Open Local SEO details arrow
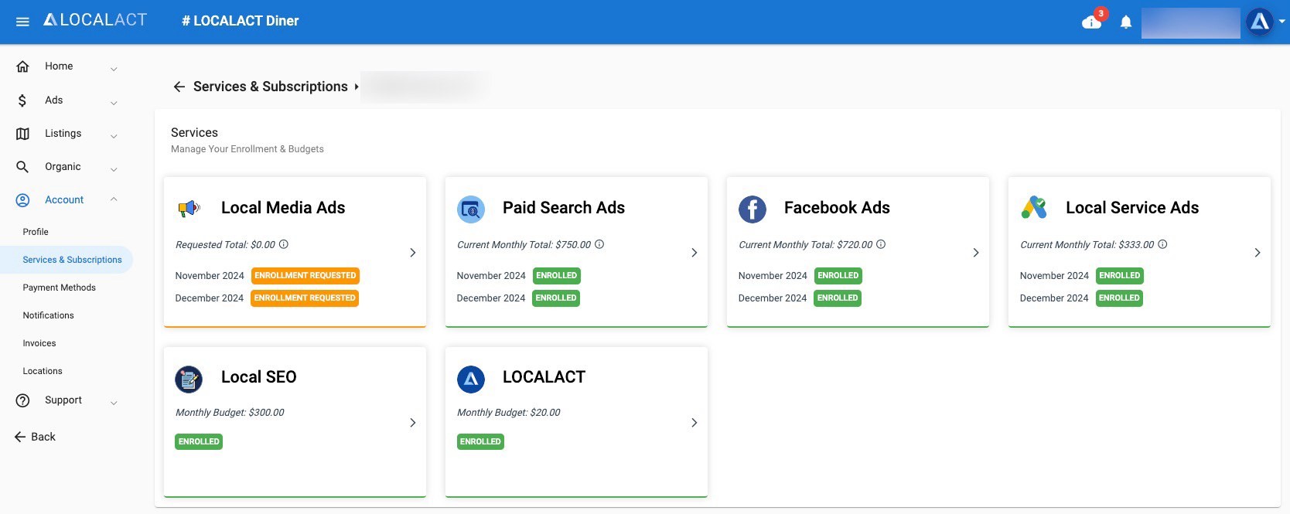Screen dimensions: 1290x514 (413, 423)
